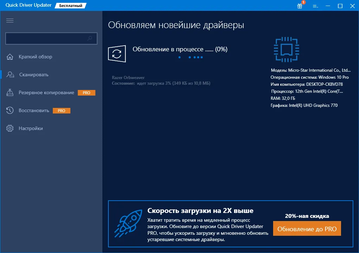
Task: Click the Графика Intel UHD Graphics 770 line
Action: [304, 105]
